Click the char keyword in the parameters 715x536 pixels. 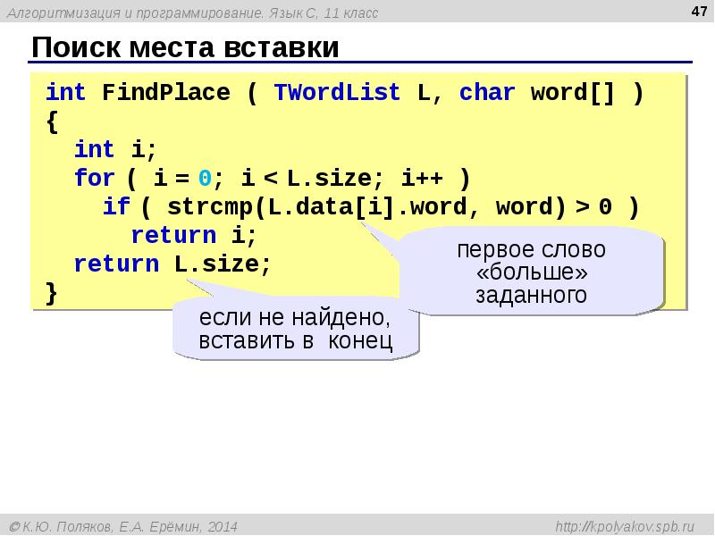pos(487,93)
